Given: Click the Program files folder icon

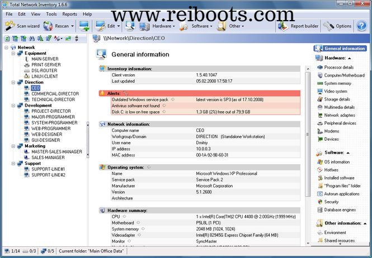Looking at the screenshot, I should pos(320,186).
